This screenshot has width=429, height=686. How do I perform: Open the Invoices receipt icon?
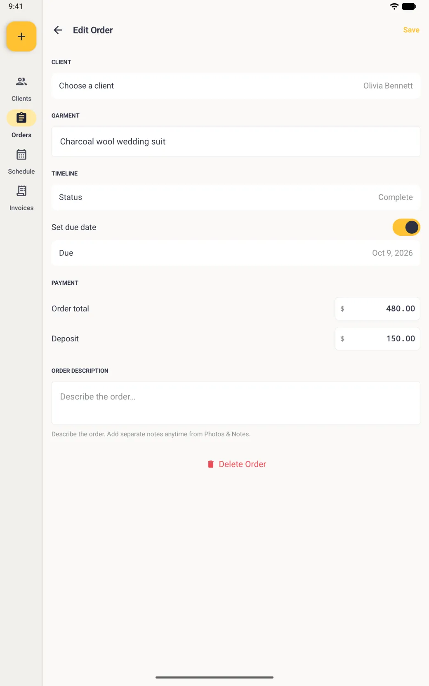[x=21, y=191]
